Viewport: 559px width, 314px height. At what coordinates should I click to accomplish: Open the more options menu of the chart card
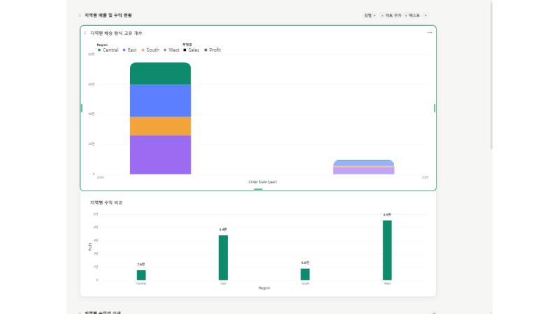coord(430,32)
